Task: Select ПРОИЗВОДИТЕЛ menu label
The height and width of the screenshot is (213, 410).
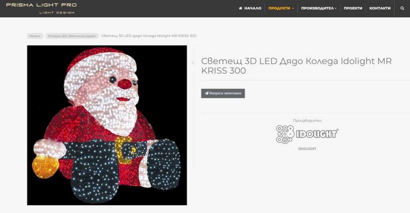Action: (x=317, y=8)
